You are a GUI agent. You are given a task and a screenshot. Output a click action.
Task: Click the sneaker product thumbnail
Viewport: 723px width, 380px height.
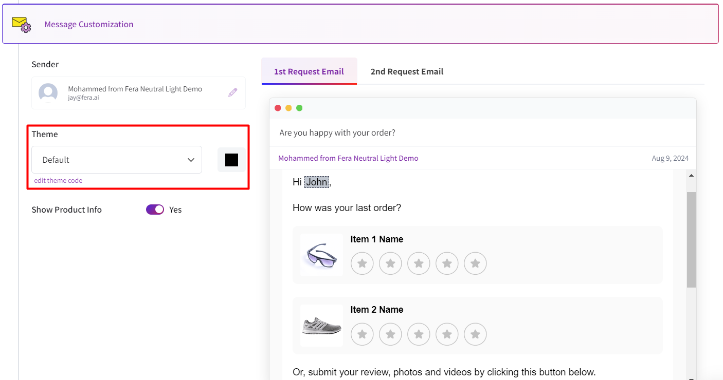[321, 326]
